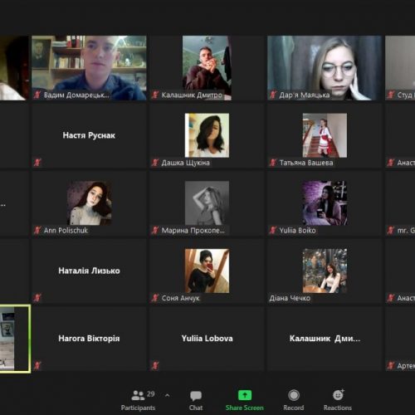This screenshot has width=415, height=415.
Task: Click muted mic icon of Ann Polischuk
Action: (37, 230)
